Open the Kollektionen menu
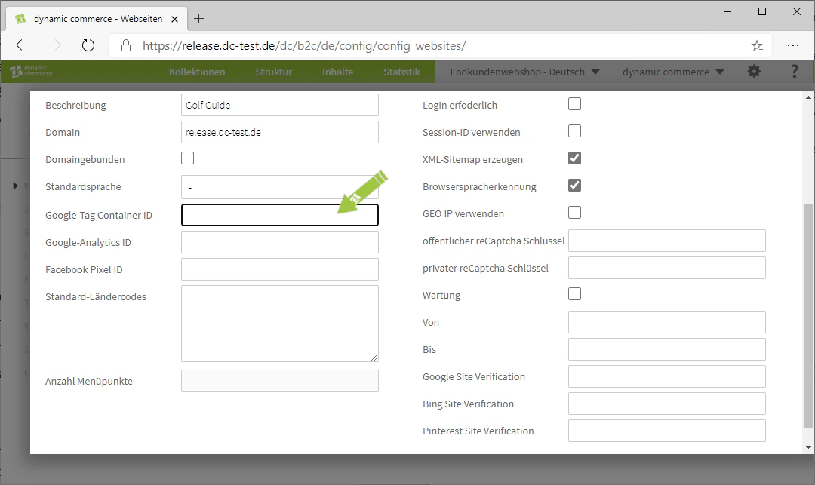The height and width of the screenshot is (485, 815). (197, 72)
